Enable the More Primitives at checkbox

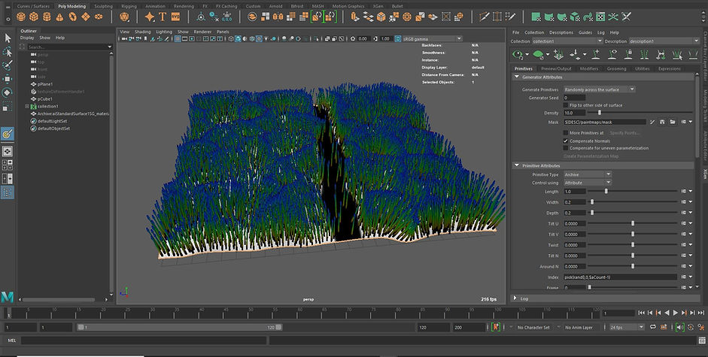[x=565, y=133]
